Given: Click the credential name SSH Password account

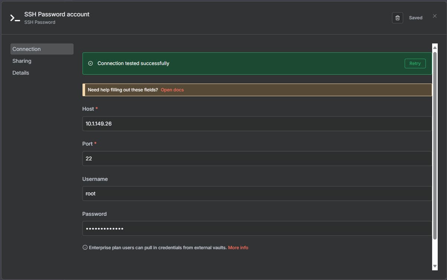Looking at the screenshot, I should click(57, 14).
